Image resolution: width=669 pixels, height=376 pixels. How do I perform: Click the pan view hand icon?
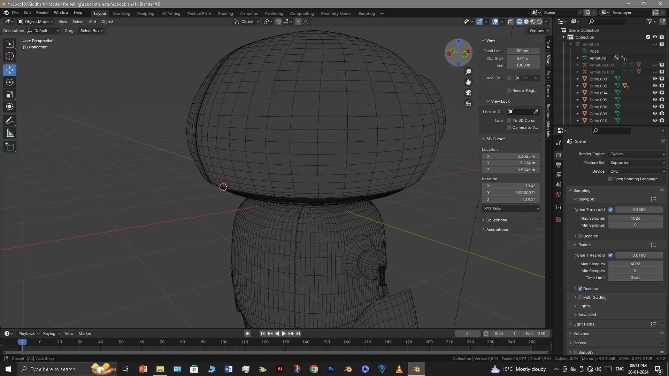468,82
